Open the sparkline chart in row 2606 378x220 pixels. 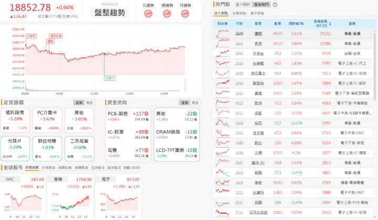[223, 123]
